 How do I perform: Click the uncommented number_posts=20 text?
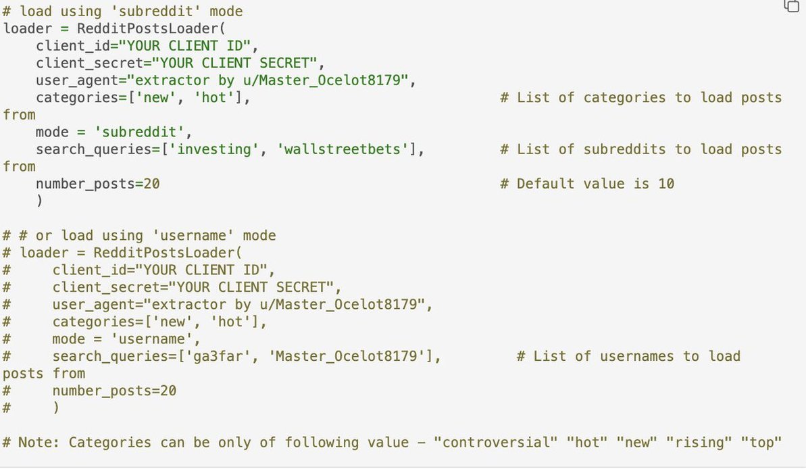(98, 184)
